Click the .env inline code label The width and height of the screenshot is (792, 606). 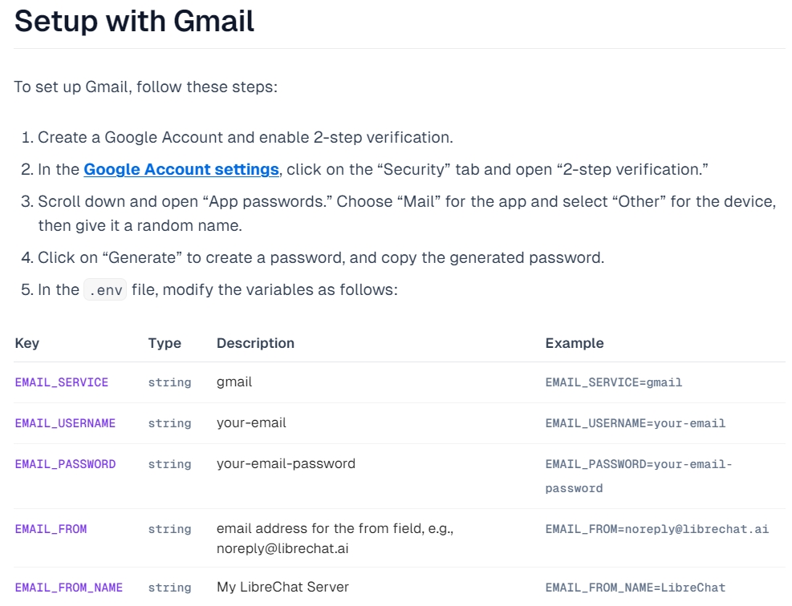(105, 290)
